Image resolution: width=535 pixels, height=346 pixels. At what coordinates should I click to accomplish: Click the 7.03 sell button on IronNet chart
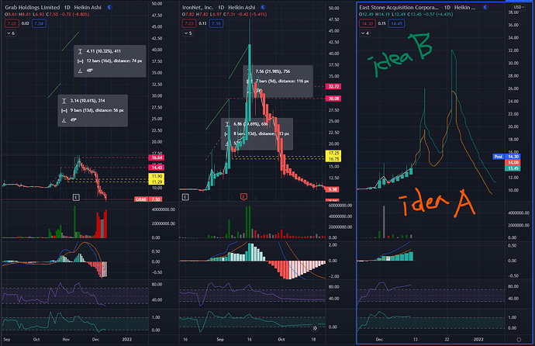click(x=189, y=23)
